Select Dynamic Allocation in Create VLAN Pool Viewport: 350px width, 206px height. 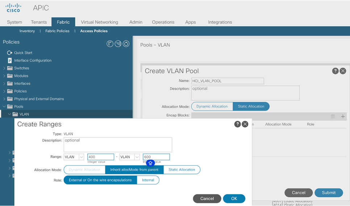pyautogui.click(x=212, y=106)
